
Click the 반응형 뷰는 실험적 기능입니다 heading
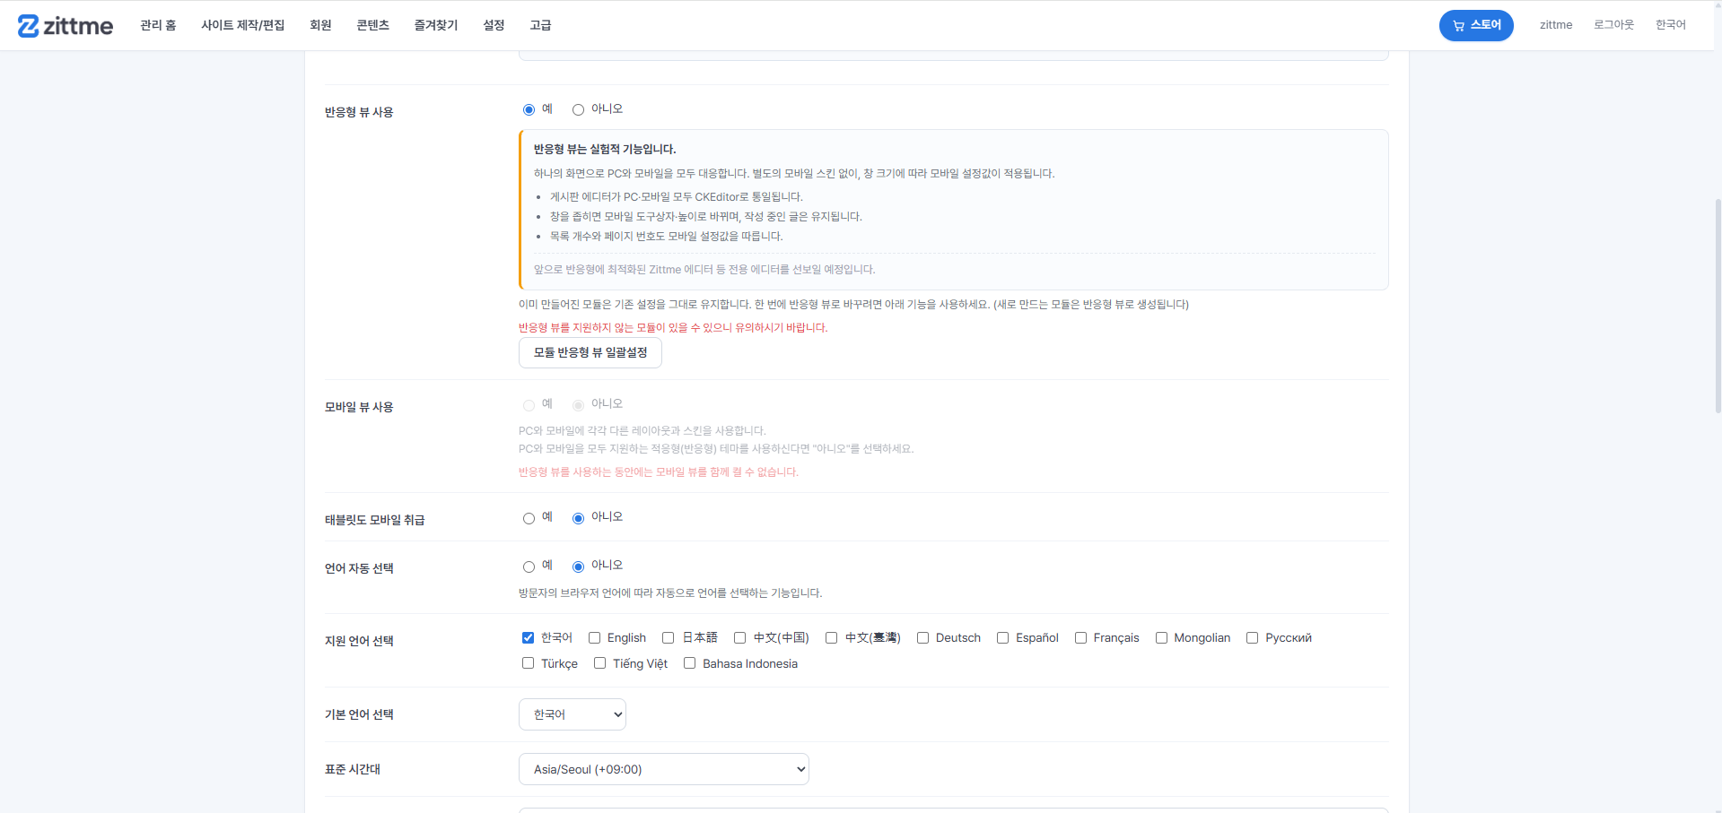[605, 149]
